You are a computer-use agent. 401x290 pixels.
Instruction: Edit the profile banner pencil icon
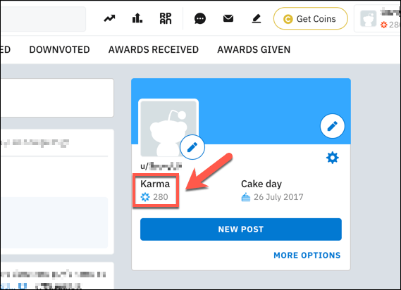coord(332,126)
